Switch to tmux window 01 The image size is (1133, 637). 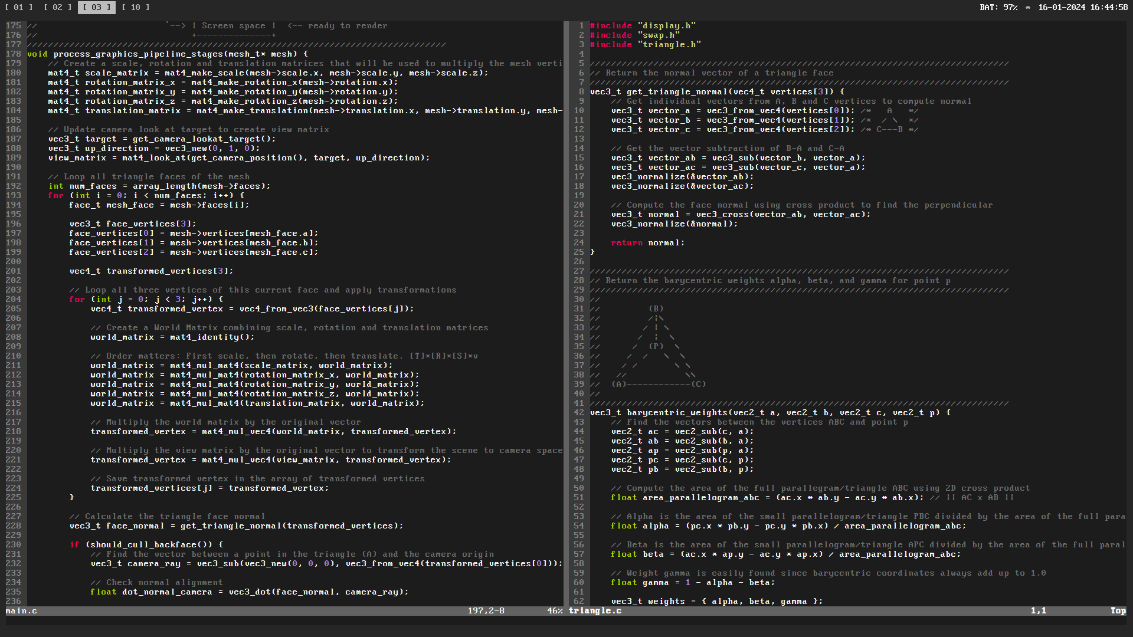coord(18,8)
